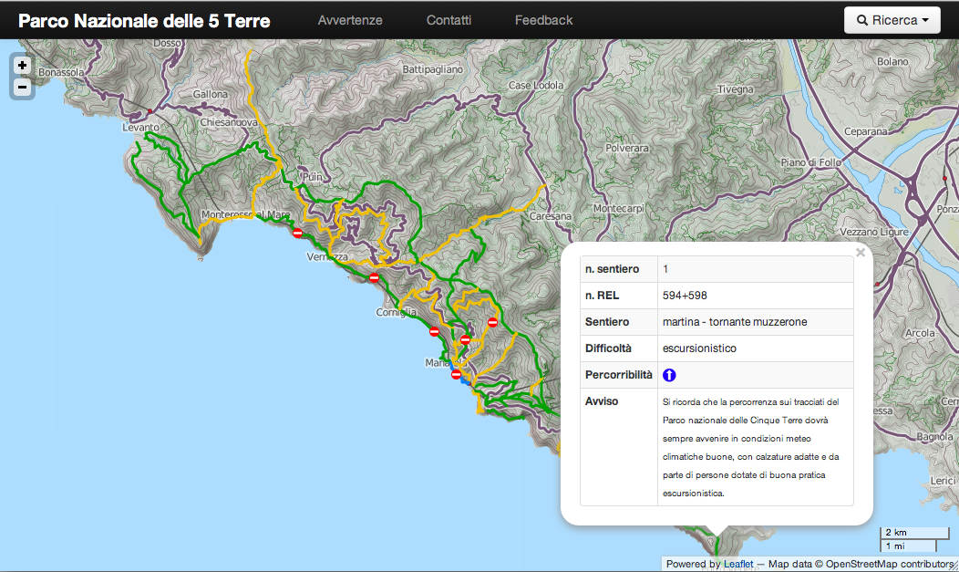Viewport: 959px width, 572px height.
Task: Click the Monterosso al Mare map label
Action: point(246,214)
